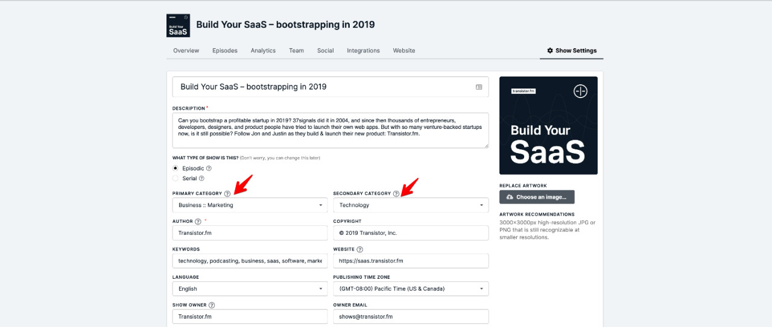772x327 pixels.
Task: Click help icon beside Serial option
Action: click(x=201, y=179)
